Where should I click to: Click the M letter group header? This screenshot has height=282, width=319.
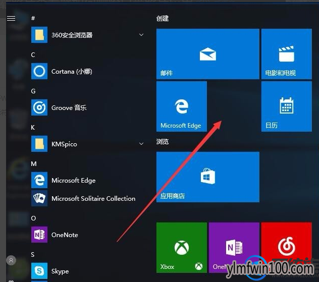pos(34,163)
